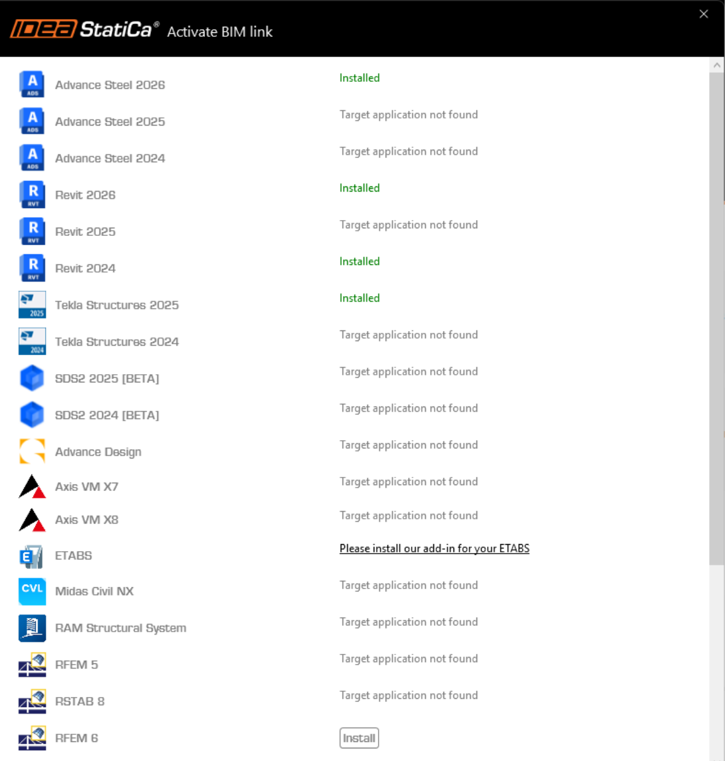The image size is (725, 761).
Task: Click the RAM Structural System icon
Action: pyautogui.click(x=32, y=628)
